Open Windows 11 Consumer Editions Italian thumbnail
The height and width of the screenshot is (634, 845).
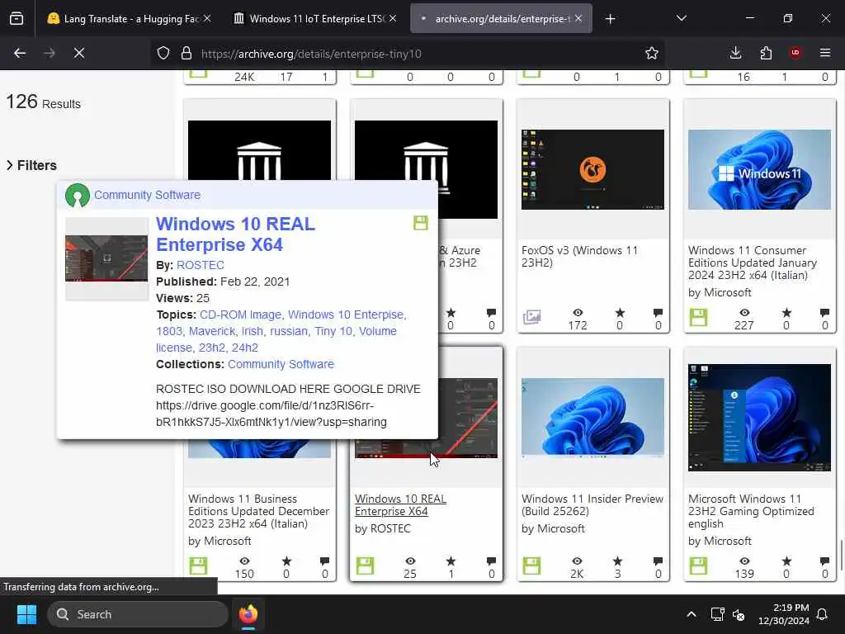pyautogui.click(x=759, y=169)
